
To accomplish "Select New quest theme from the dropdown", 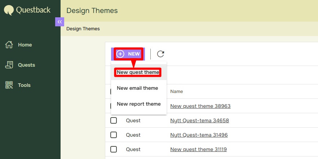I will click(x=138, y=72).
